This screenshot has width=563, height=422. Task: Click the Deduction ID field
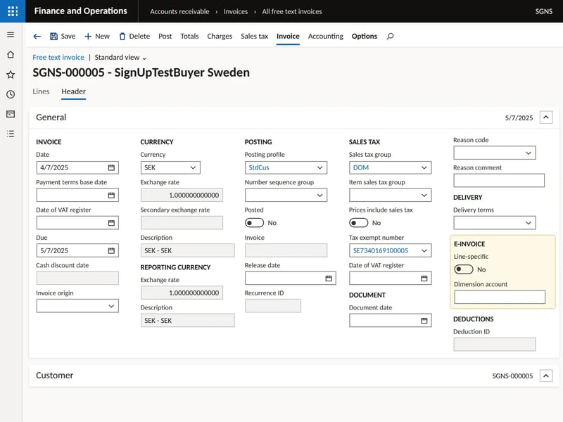[x=495, y=345]
